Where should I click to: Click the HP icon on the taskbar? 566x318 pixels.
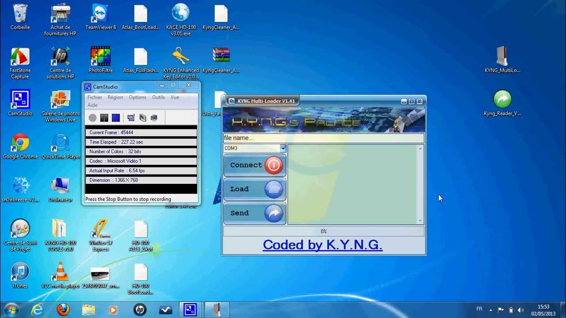click(140, 310)
